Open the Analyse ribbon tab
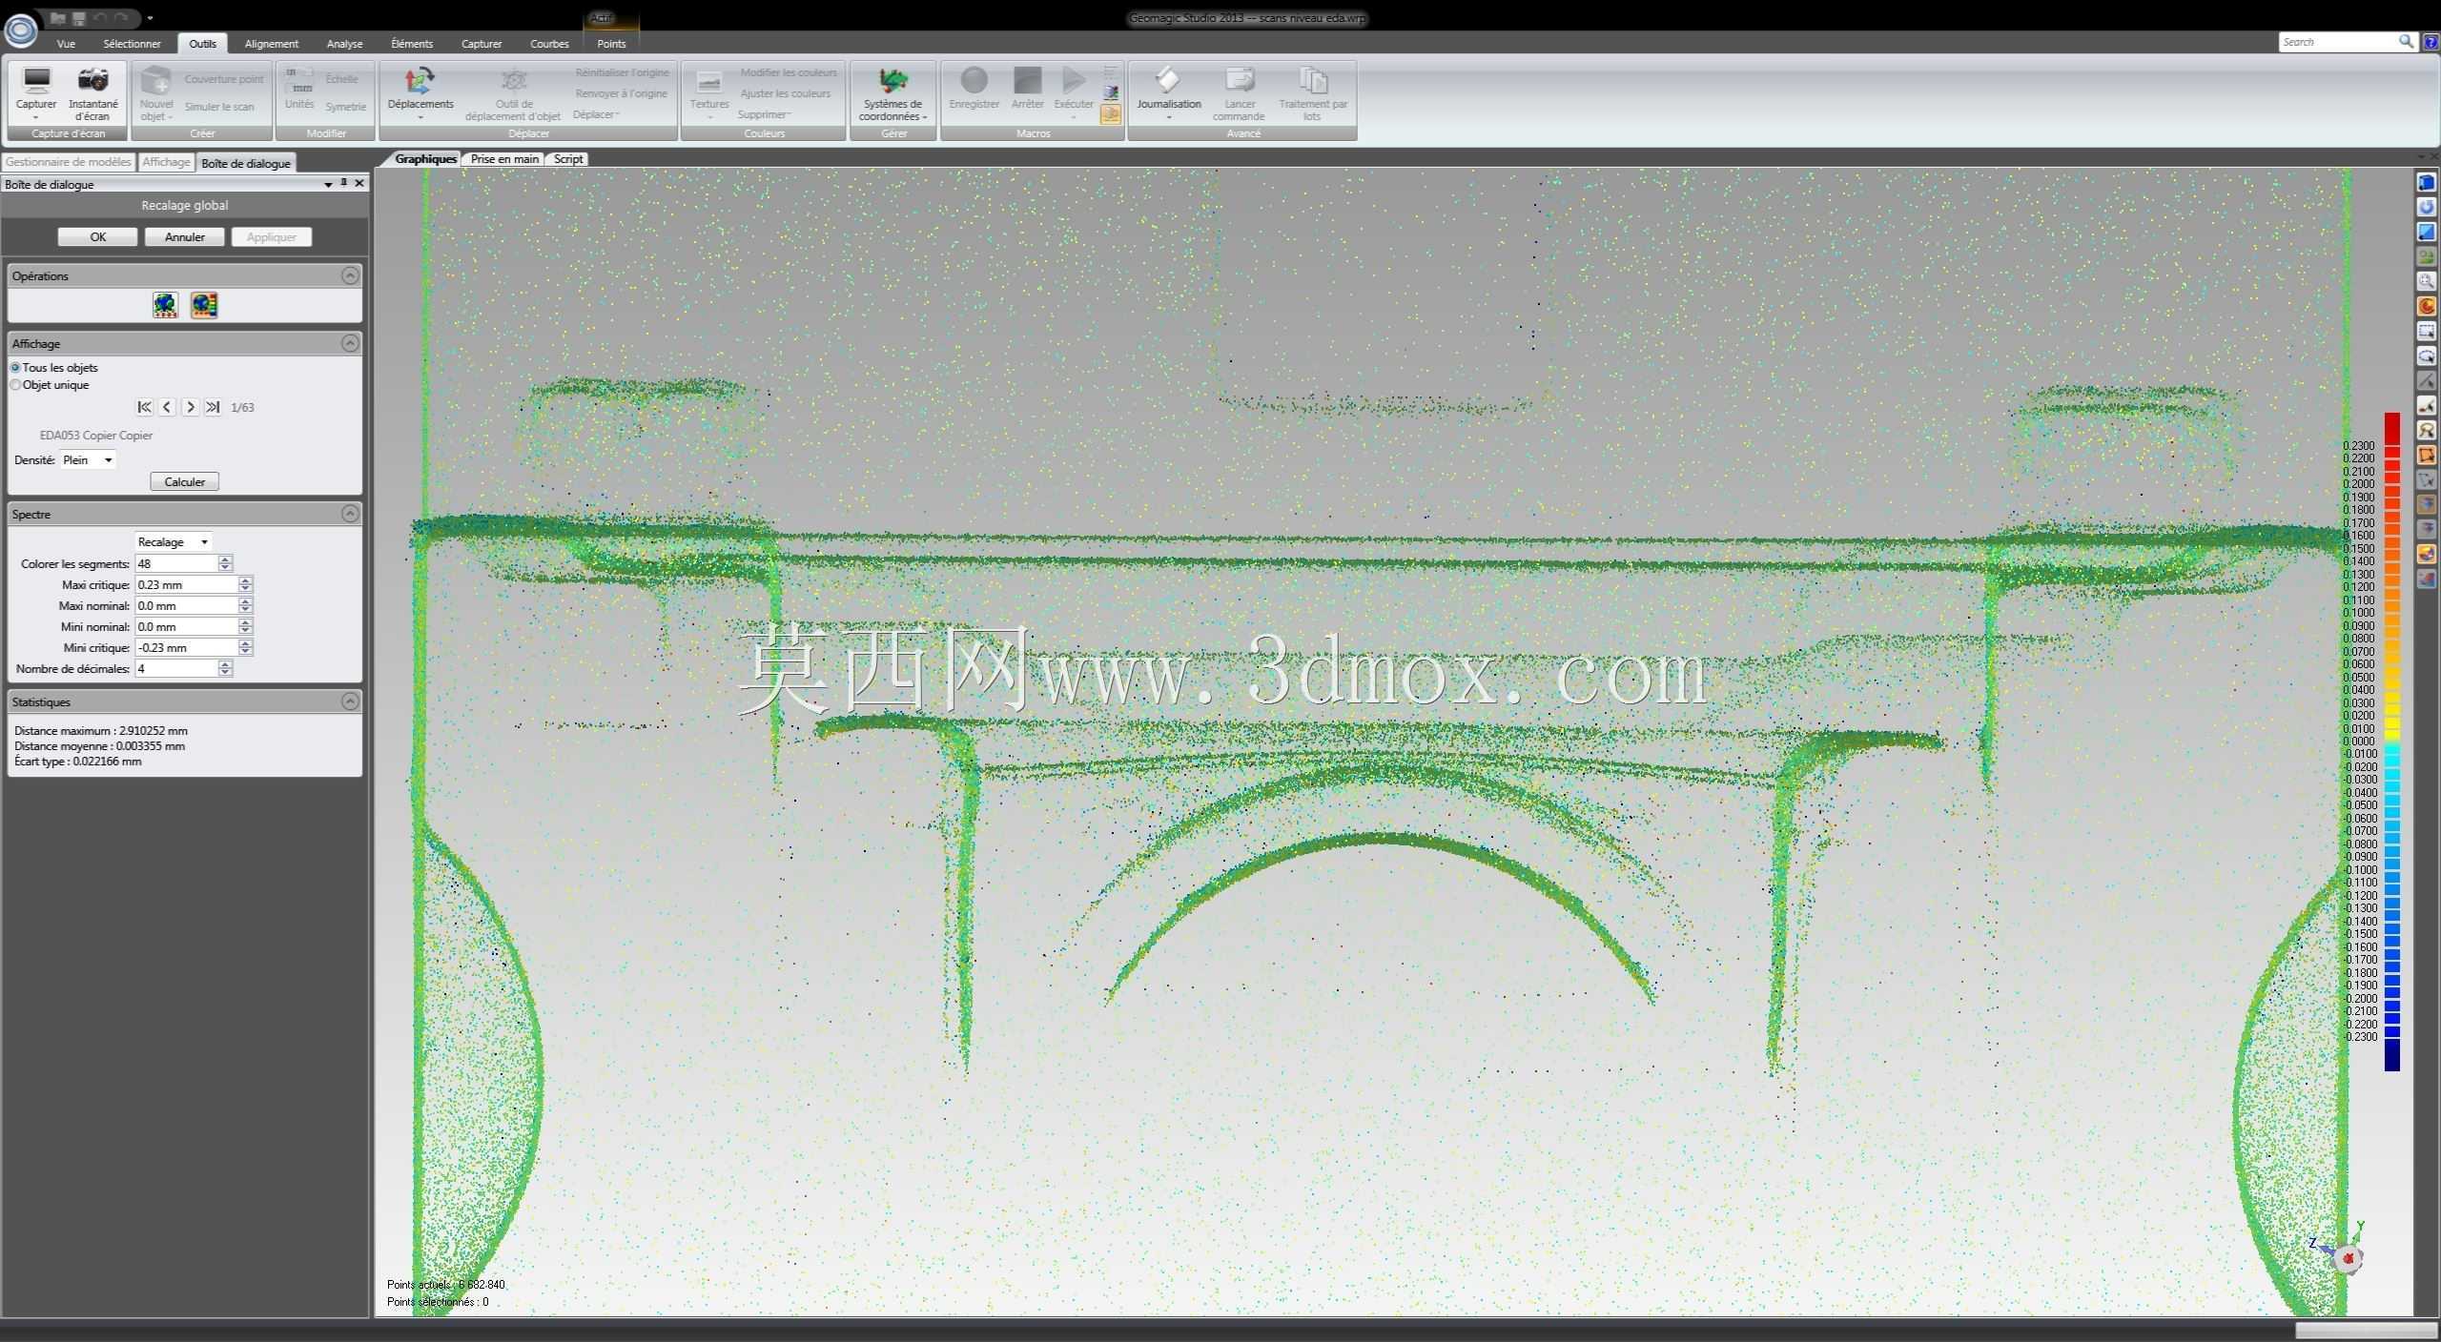This screenshot has height=1342, width=2441. click(x=344, y=44)
